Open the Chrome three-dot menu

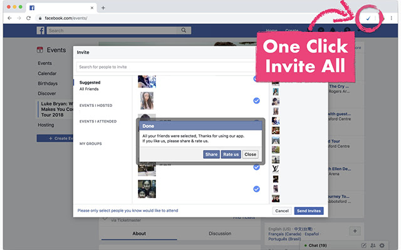click(391, 18)
